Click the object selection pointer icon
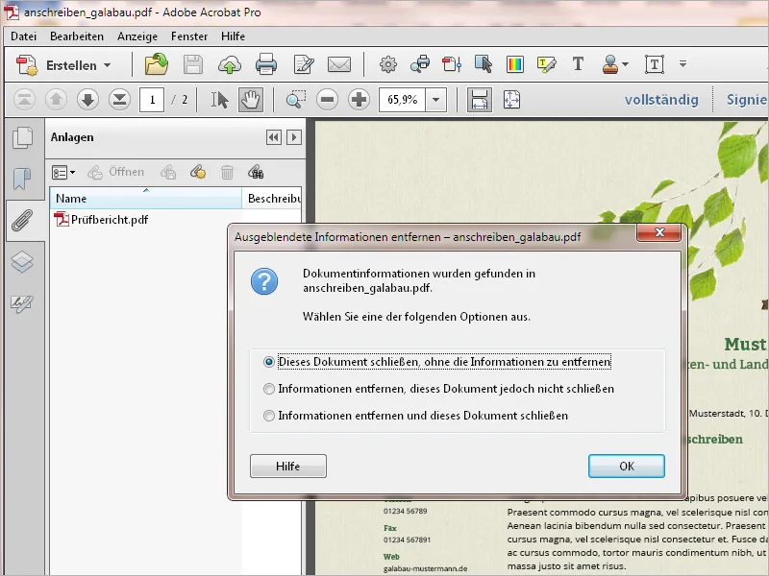The image size is (769, 576). point(484,64)
